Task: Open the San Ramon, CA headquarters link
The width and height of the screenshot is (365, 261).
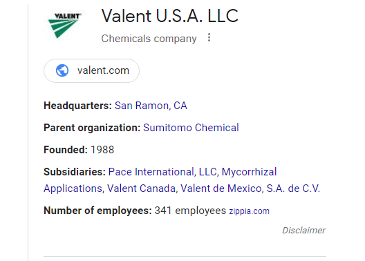Action: (151, 106)
